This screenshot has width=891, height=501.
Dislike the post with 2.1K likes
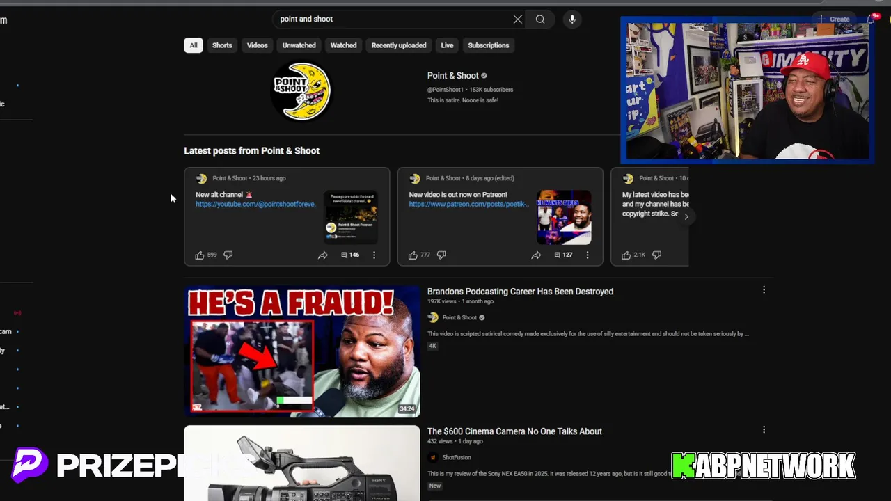(x=656, y=255)
